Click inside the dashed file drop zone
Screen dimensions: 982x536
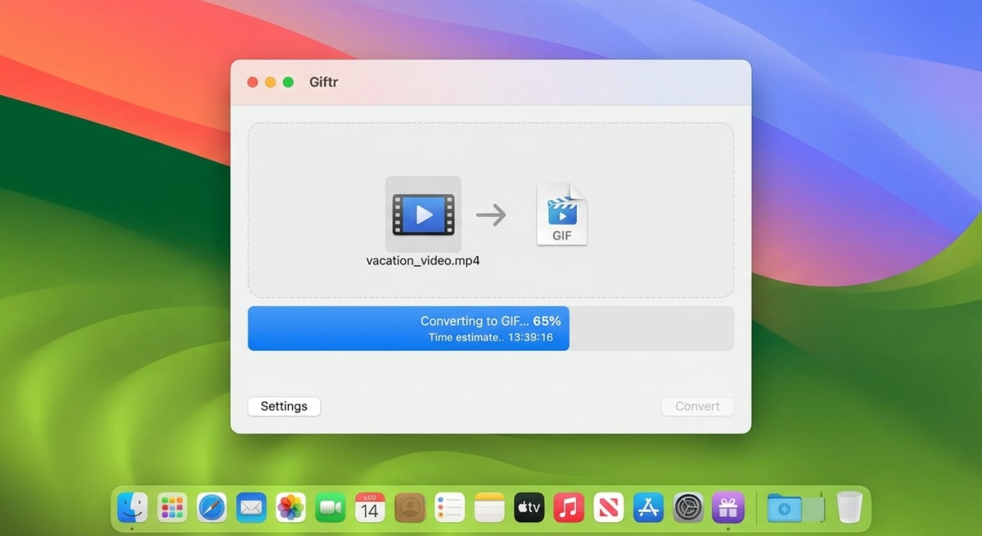[491, 147]
